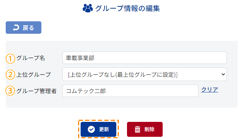Screen dimensions: 244x140
Task: Click the checkmark icon on 更新 button
Action: tap(91, 129)
